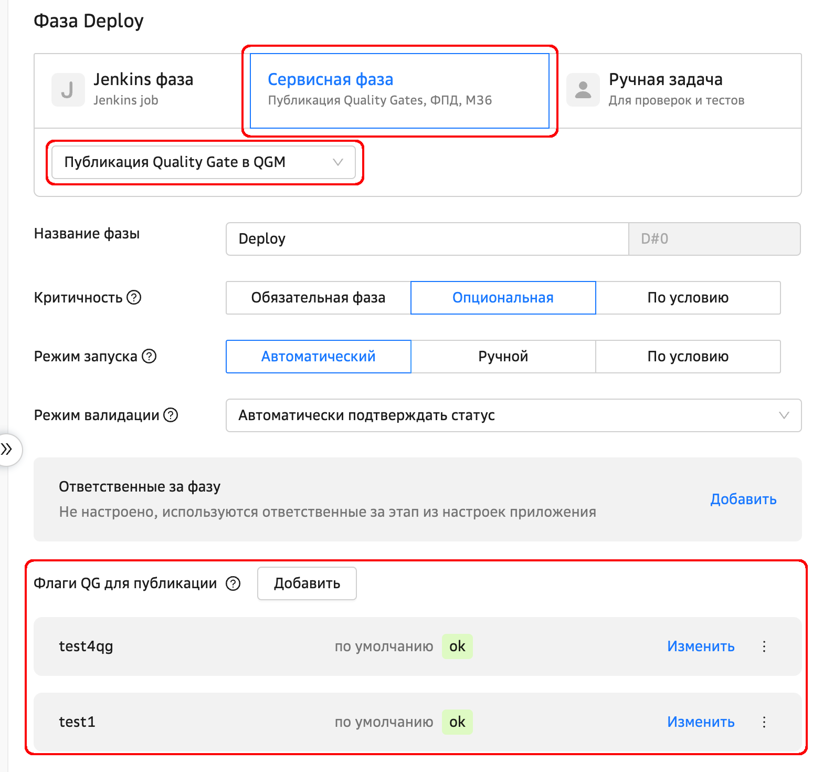This screenshot has height=772, width=823.
Task: Open the help icon next to Критичность
Action: pyautogui.click(x=134, y=298)
